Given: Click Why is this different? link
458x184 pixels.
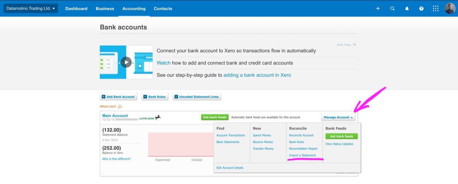Looking at the screenshot, I should pos(116,159).
